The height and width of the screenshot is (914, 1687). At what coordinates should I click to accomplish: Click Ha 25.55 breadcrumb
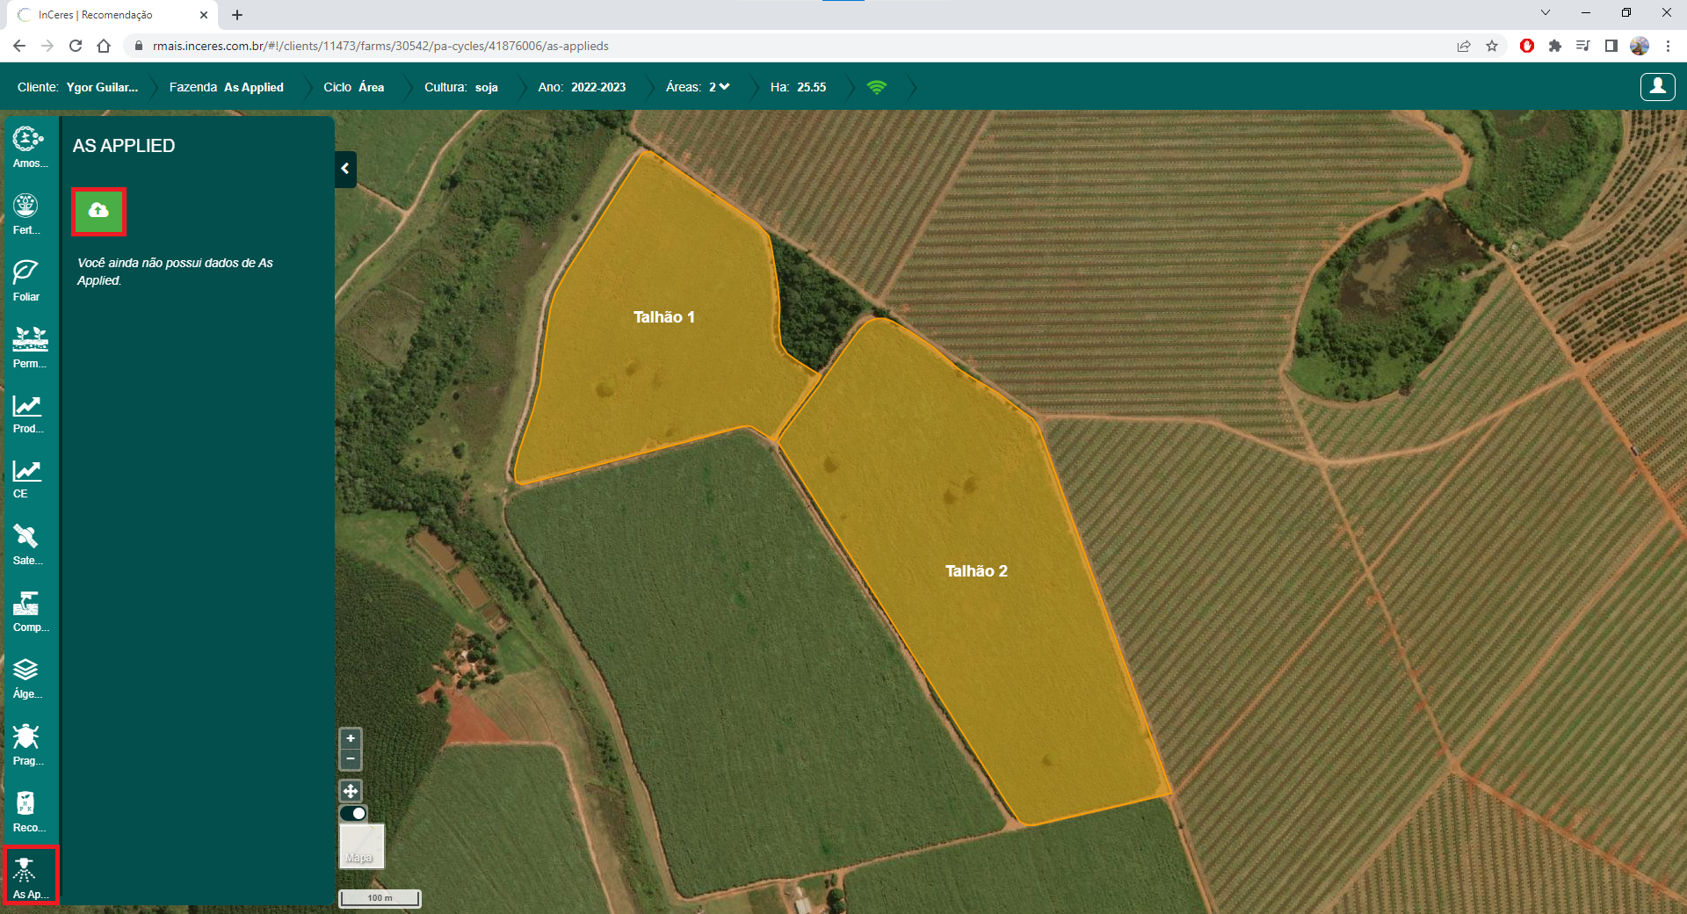pos(798,87)
